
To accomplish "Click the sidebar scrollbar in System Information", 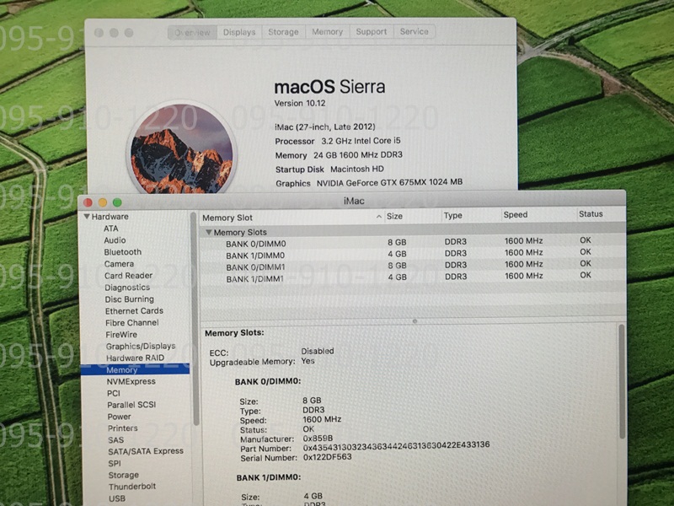I will click(195, 319).
